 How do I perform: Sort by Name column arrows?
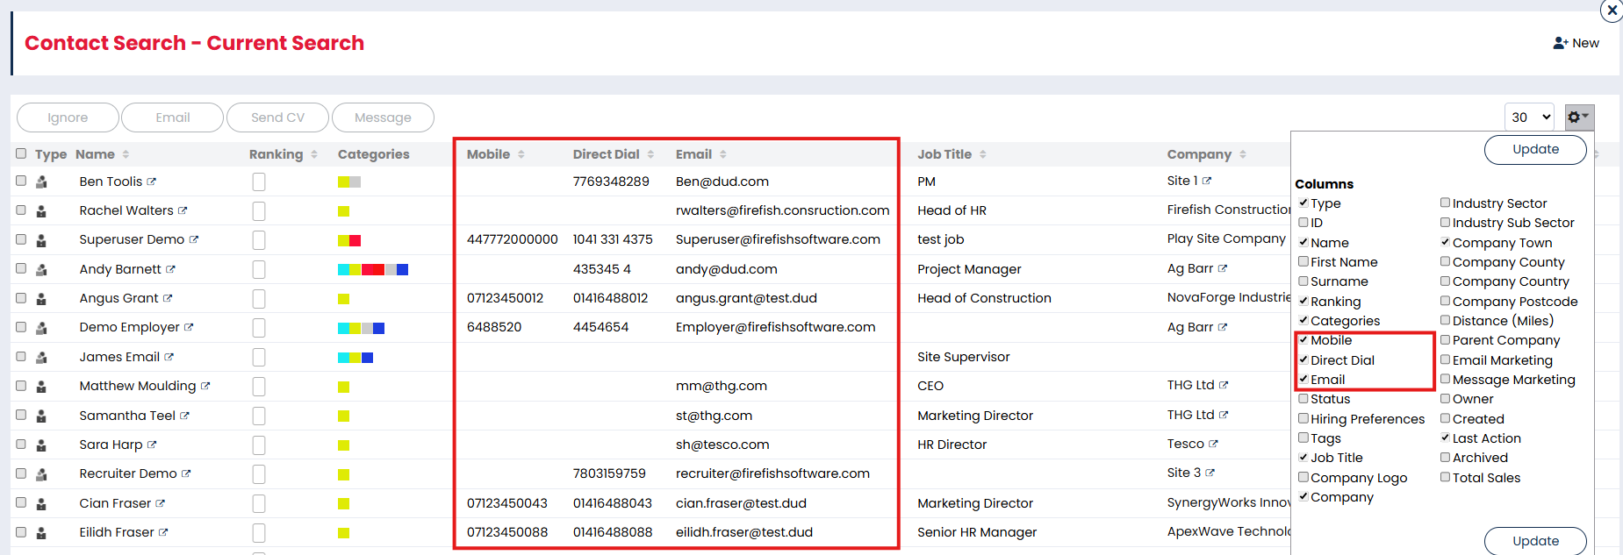point(126,154)
